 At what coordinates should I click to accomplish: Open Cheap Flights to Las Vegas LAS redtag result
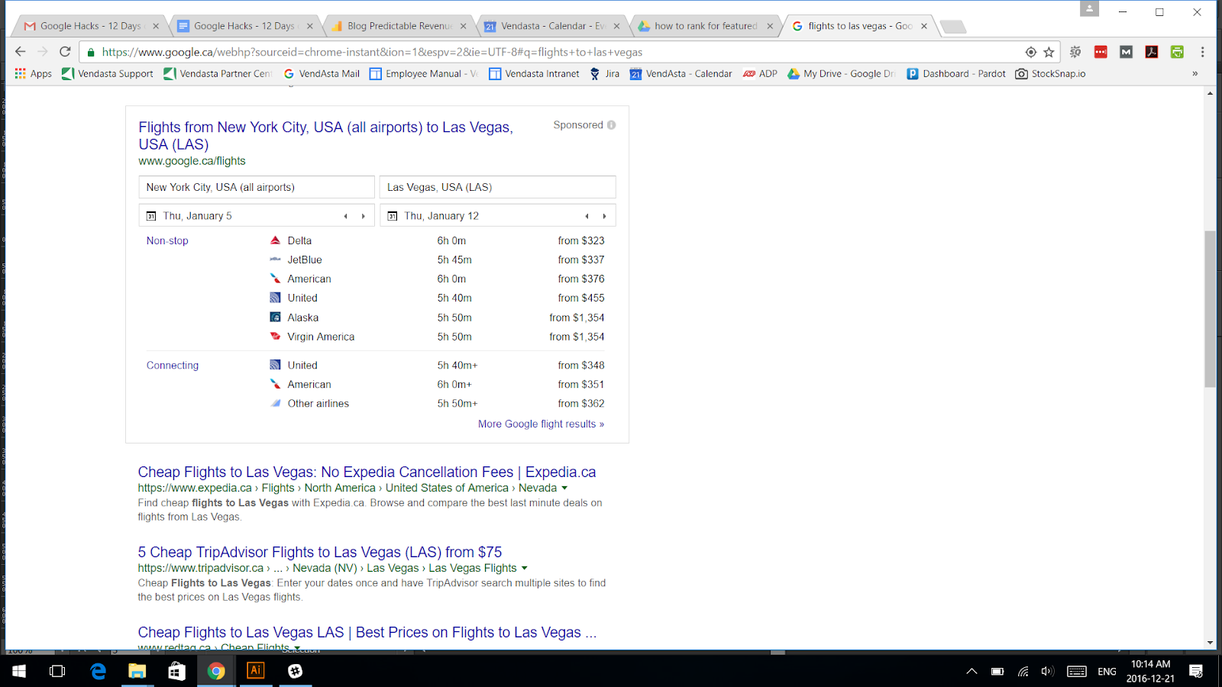point(367,632)
